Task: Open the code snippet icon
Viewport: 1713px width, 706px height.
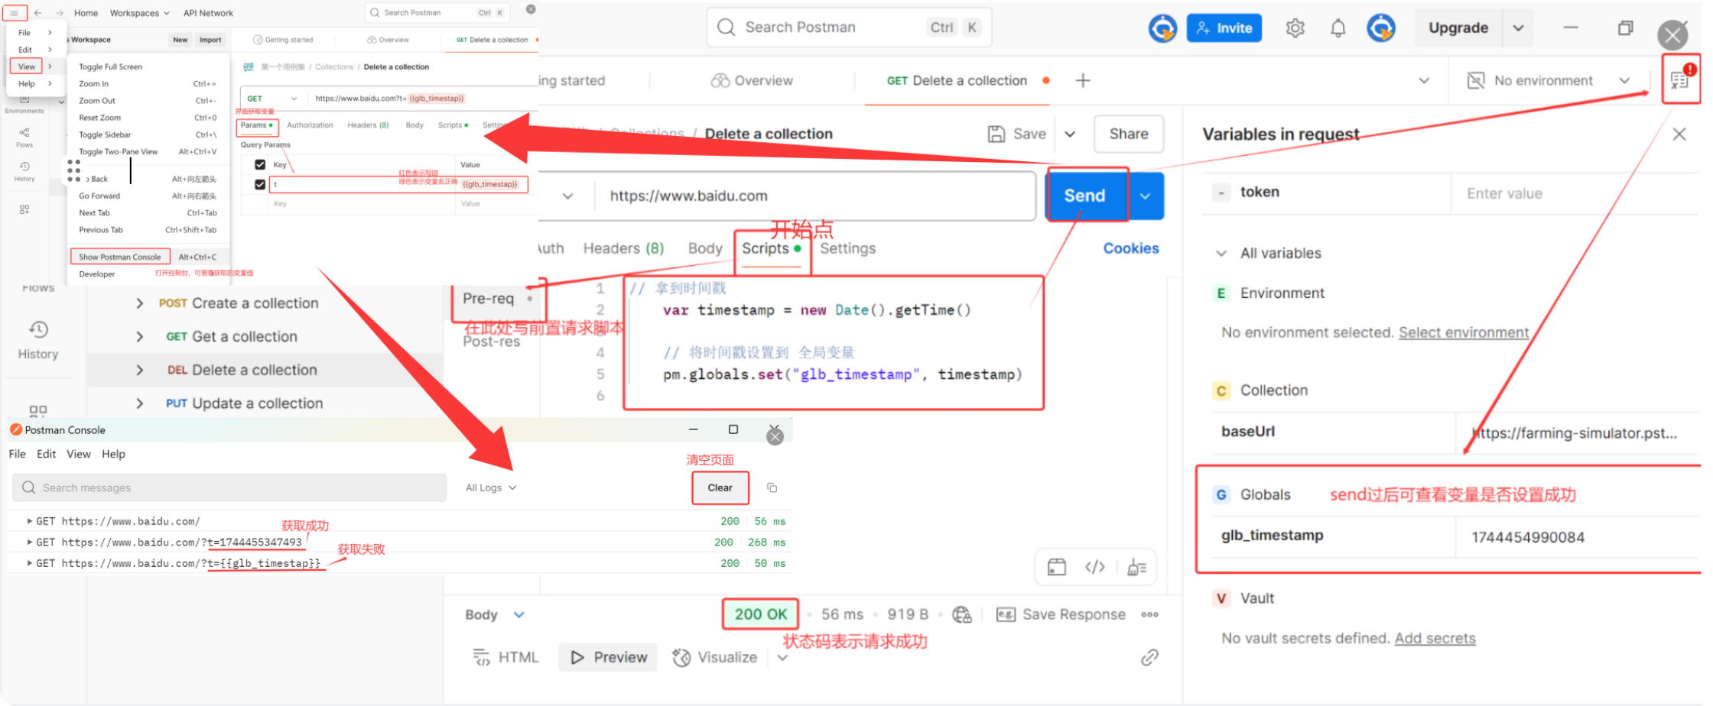Action: 1095,567
